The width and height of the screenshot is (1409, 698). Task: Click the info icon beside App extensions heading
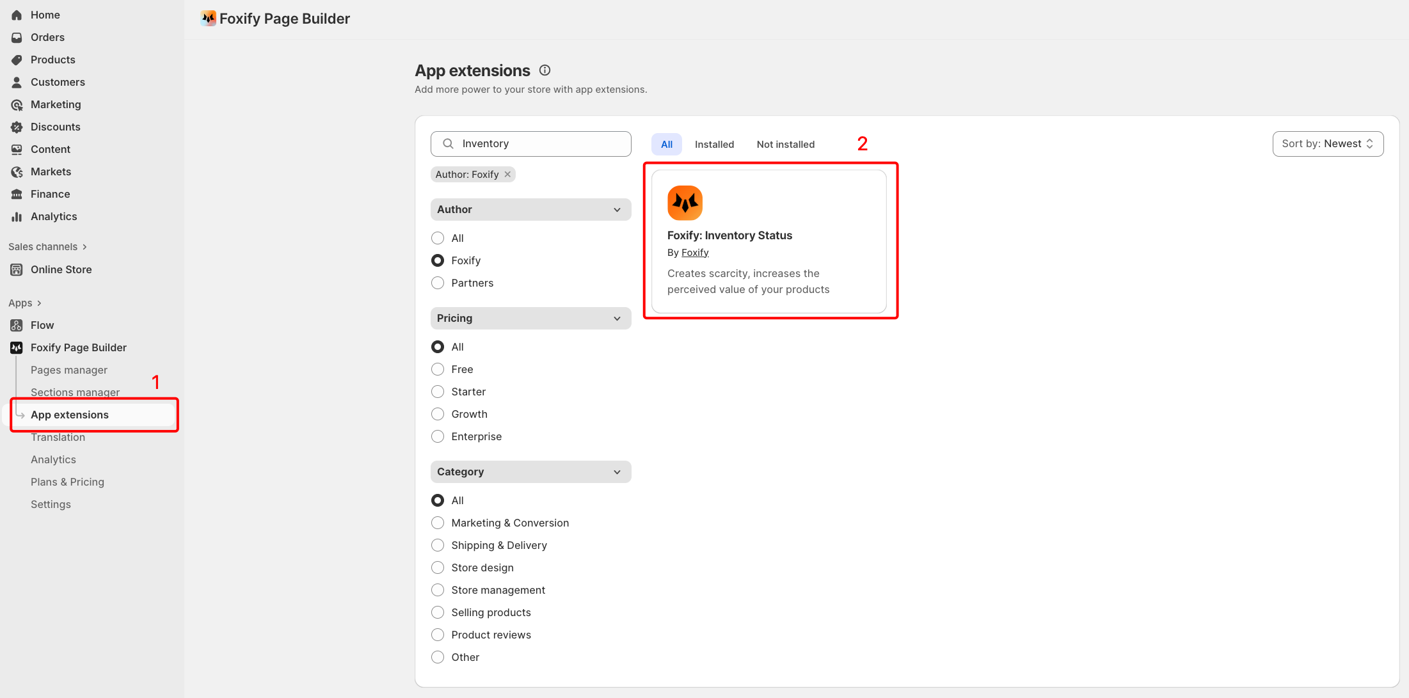click(x=545, y=70)
